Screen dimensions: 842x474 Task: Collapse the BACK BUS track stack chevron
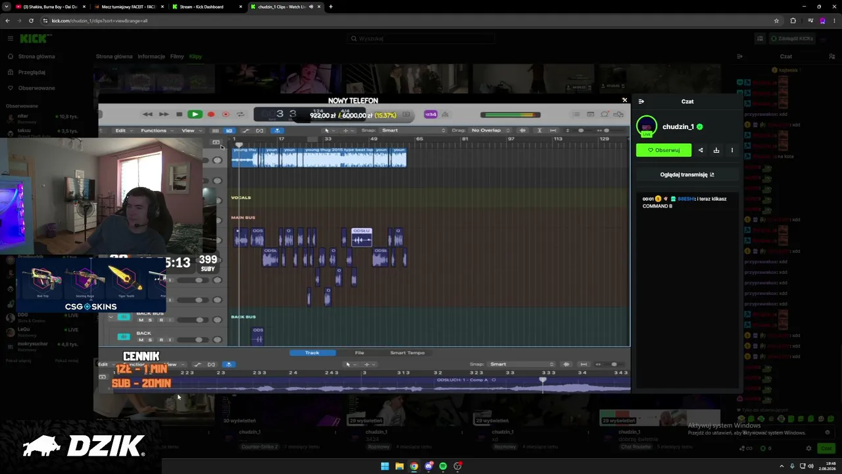pos(111,317)
